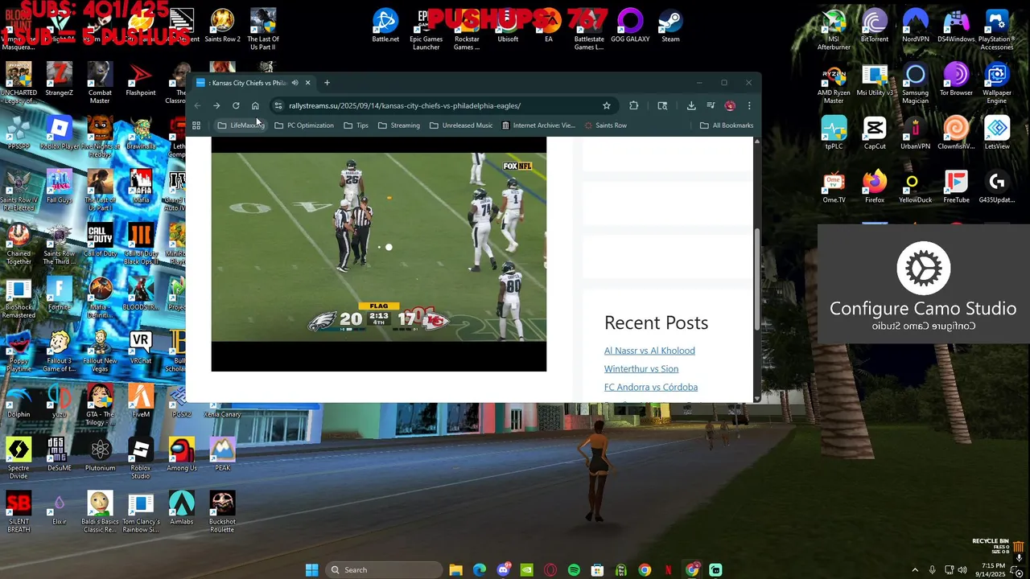The height and width of the screenshot is (579, 1030).
Task: Open Saints Row 2 desktop shortcut
Action: [x=222, y=27]
